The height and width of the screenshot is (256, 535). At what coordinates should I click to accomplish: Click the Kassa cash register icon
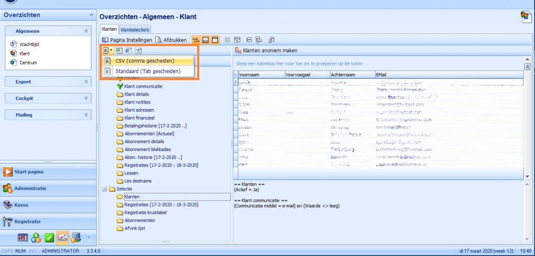coord(8,205)
